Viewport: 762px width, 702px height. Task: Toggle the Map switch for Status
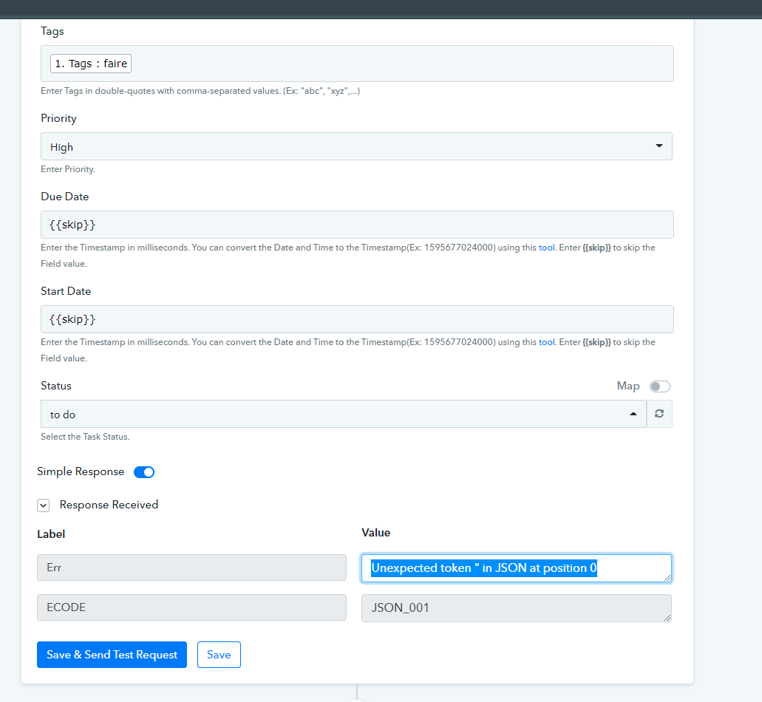pos(660,386)
